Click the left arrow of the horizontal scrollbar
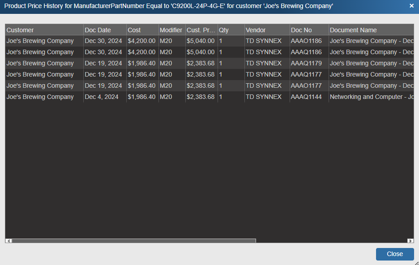 [x=9, y=241]
